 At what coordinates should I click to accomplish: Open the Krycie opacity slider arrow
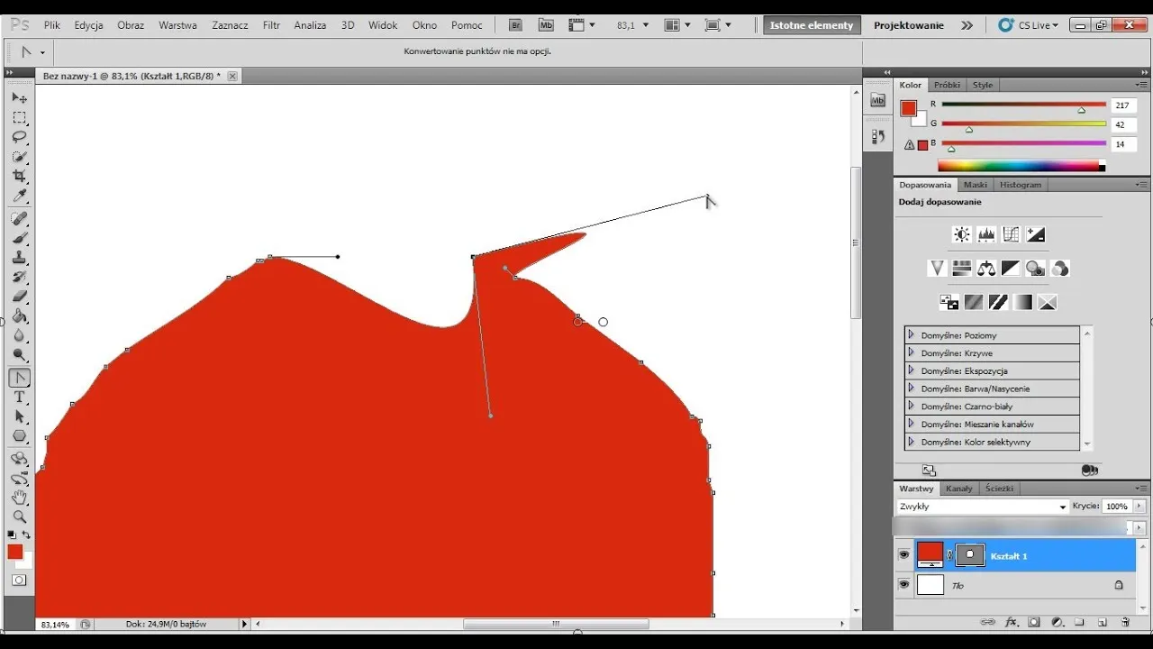pyautogui.click(x=1140, y=507)
